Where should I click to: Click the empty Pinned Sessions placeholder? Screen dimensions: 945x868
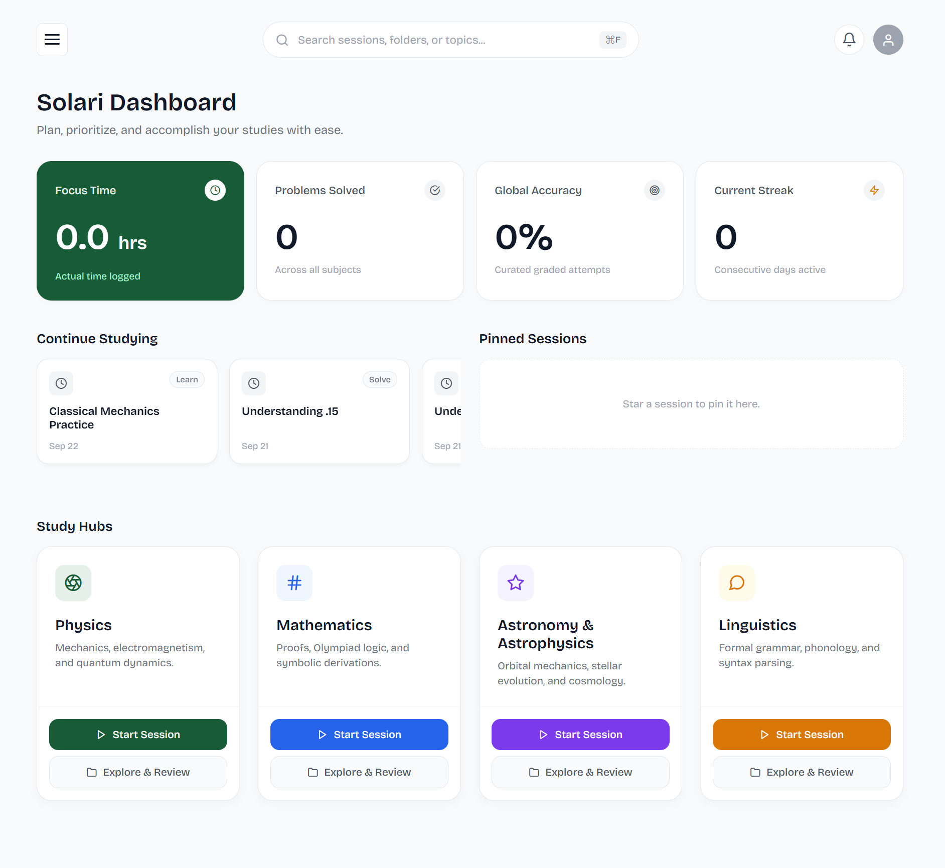coord(691,404)
